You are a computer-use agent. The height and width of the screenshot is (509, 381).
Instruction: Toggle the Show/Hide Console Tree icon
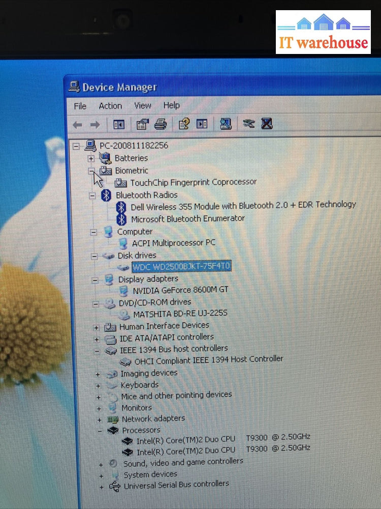click(x=119, y=124)
